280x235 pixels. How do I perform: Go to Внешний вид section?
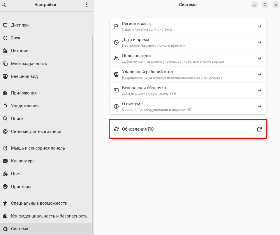(24, 76)
